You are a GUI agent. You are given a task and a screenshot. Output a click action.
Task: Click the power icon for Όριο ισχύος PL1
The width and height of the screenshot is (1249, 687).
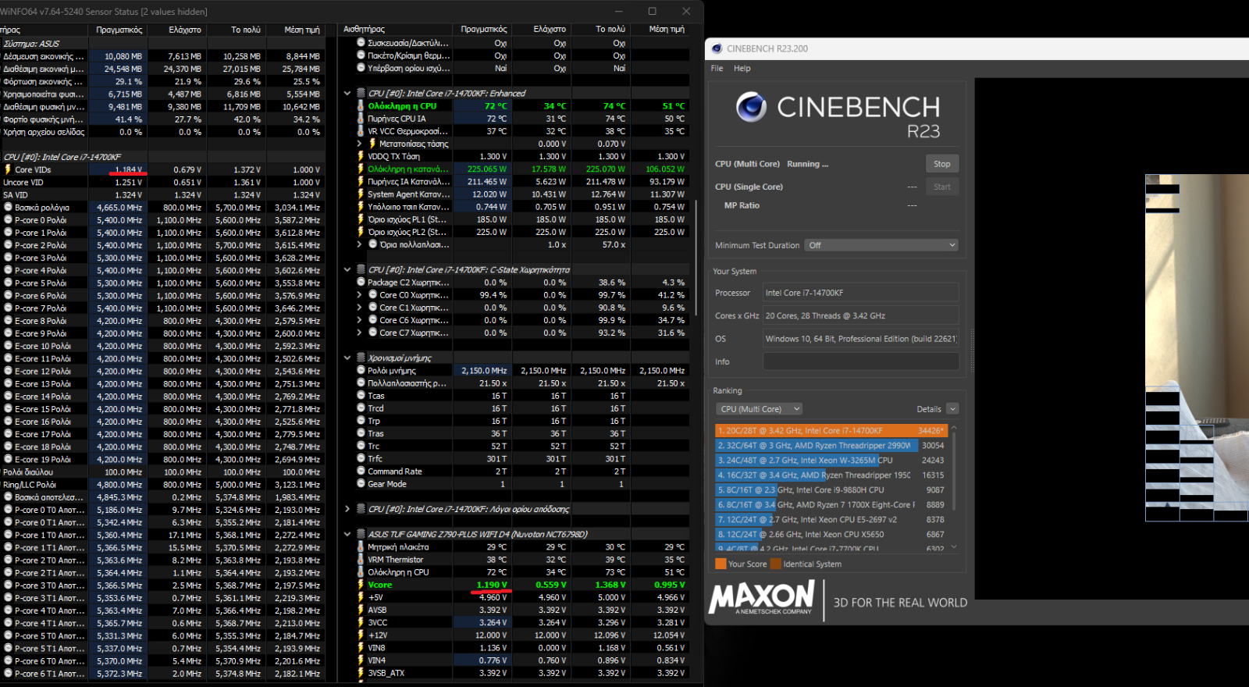click(x=361, y=219)
